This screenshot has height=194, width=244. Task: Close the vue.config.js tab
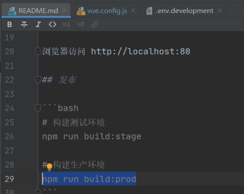point(133,11)
